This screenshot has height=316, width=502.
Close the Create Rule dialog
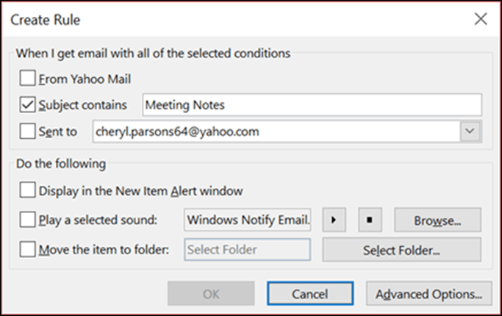pyautogui.click(x=481, y=19)
